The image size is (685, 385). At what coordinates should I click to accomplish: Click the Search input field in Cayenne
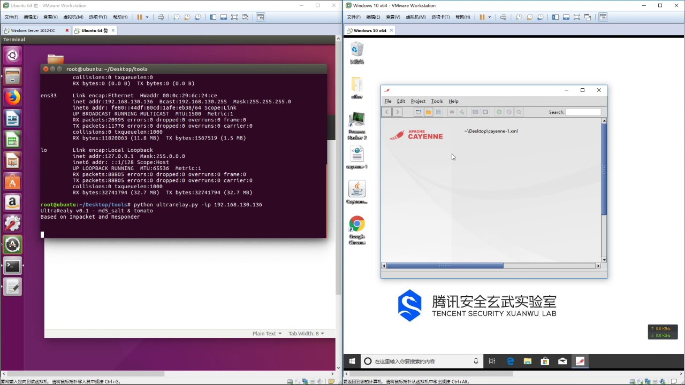[x=583, y=112]
